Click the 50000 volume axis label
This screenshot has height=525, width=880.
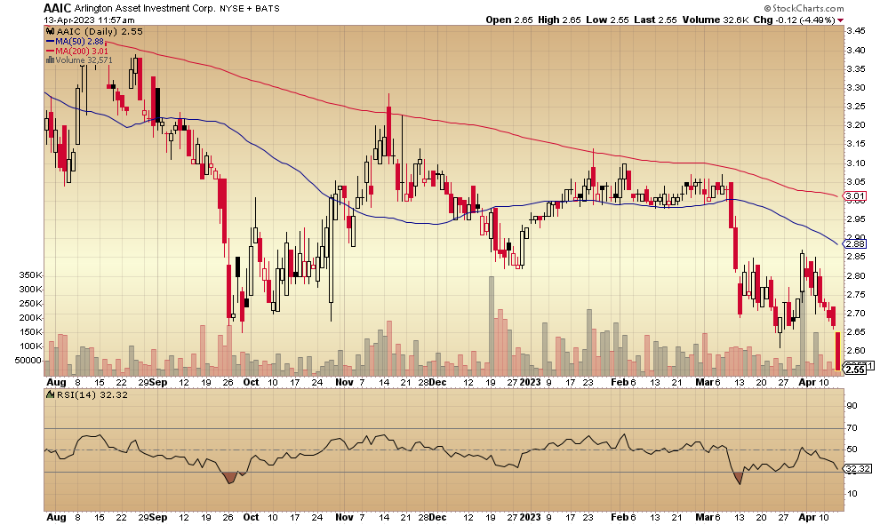[28, 361]
